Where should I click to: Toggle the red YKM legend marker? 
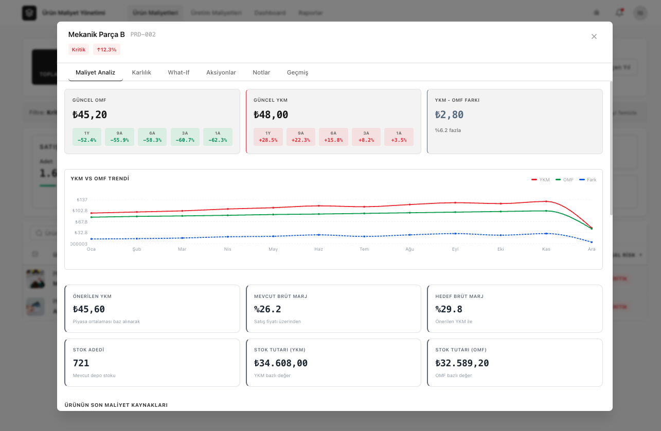pos(534,180)
